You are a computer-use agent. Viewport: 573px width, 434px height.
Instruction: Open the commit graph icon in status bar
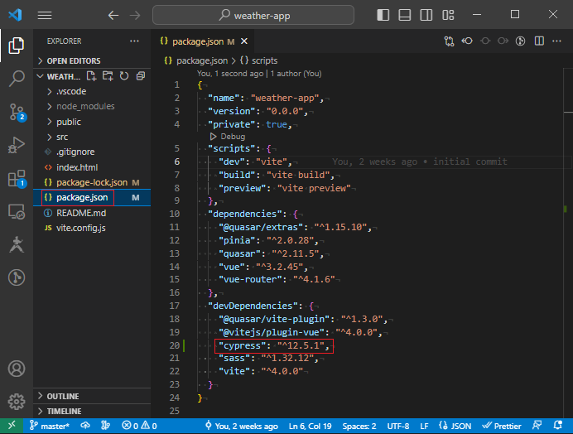[105, 426]
